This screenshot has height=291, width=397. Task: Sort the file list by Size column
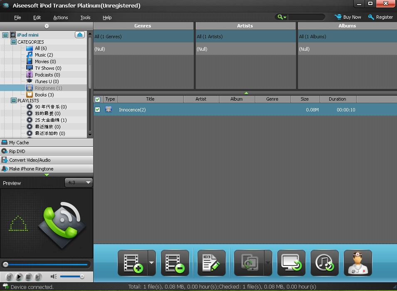click(x=305, y=99)
